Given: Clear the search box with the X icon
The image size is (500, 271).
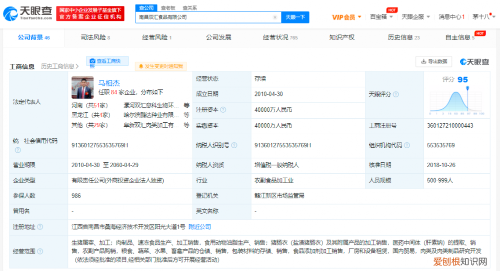Looking at the screenshot, I should click(x=275, y=17).
